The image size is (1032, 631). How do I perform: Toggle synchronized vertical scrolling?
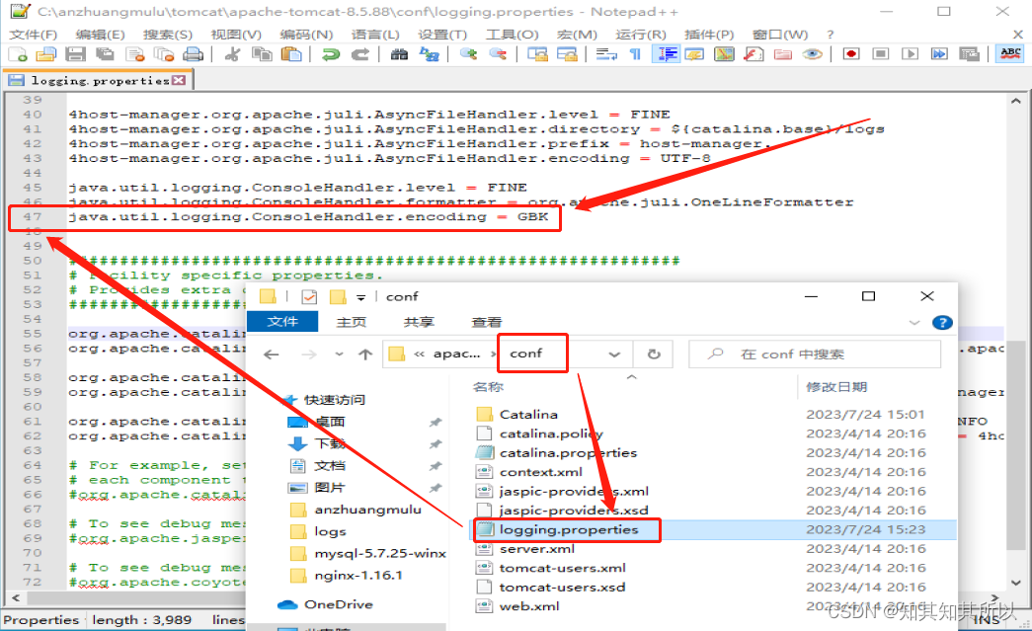click(537, 54)
